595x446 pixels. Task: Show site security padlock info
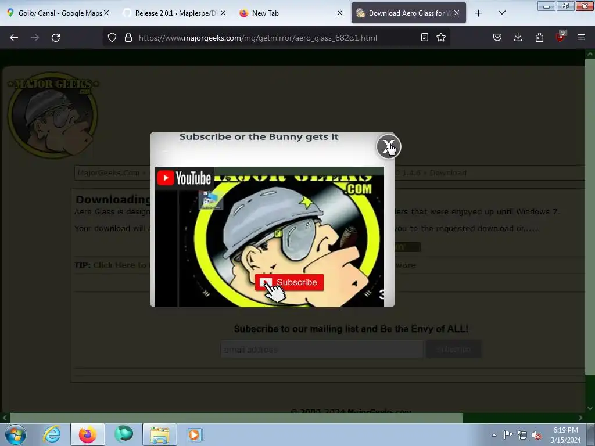coord(128,38)
